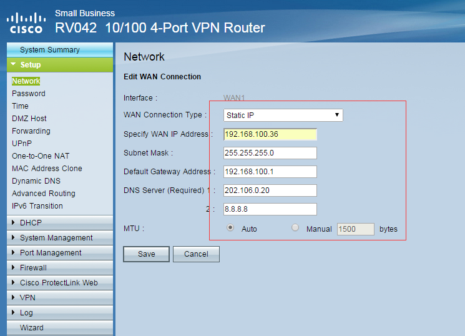Collapse the Setup menu section

tap(30, 64)
